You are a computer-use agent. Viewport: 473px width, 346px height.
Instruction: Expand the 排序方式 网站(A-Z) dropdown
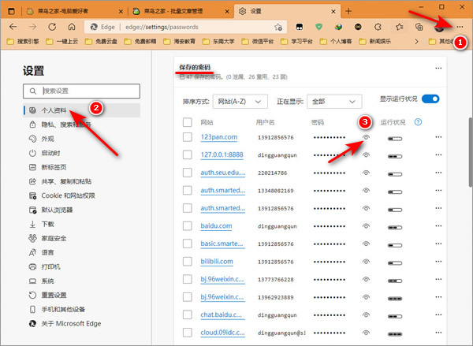click(x=240, y=102)
